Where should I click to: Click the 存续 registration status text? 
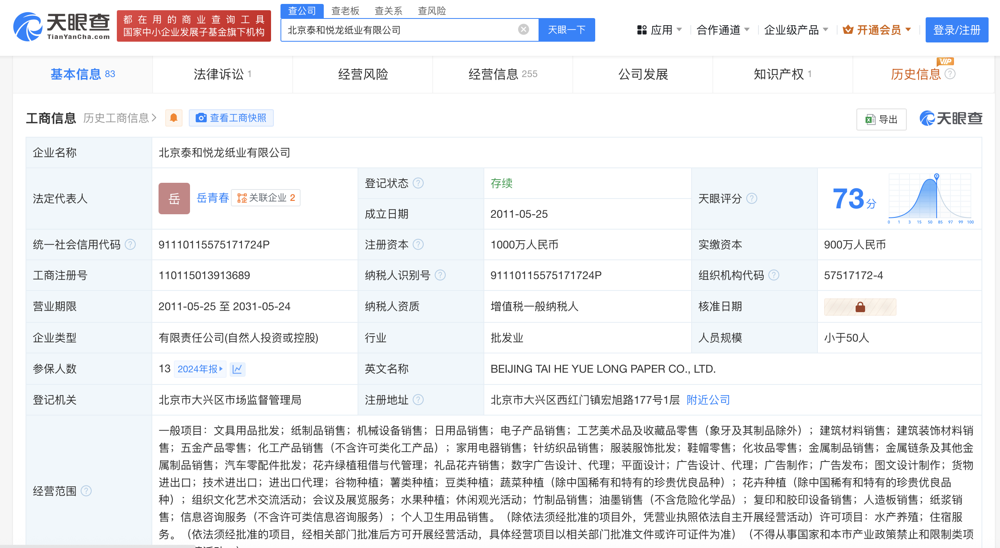(x=502, y=183)
